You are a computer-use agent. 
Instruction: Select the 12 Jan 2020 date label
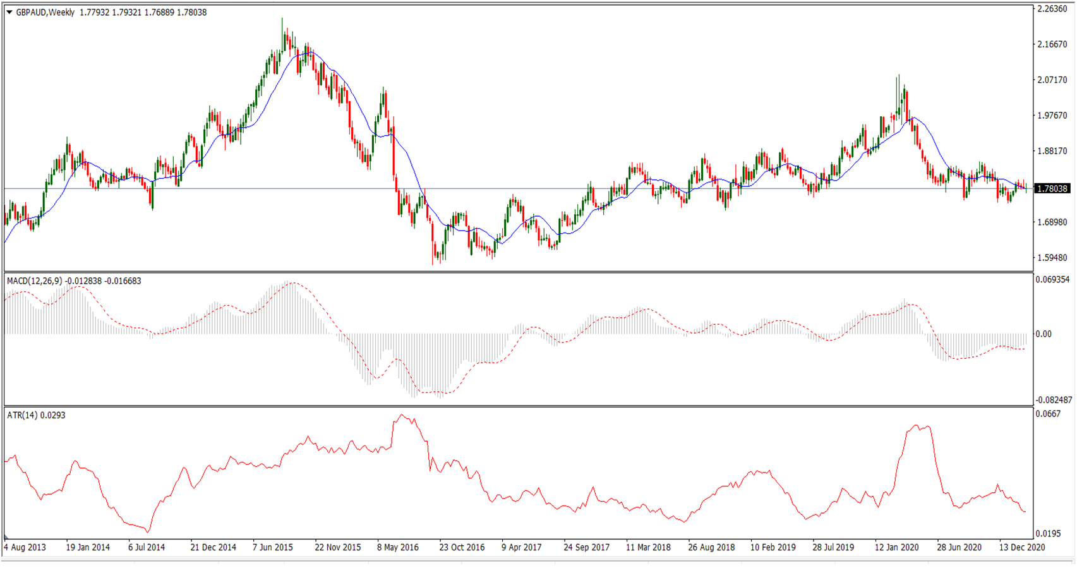pos(896,547)
